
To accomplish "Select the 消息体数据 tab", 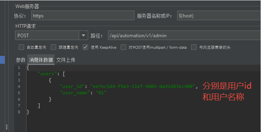I will [x=41, y=60].
